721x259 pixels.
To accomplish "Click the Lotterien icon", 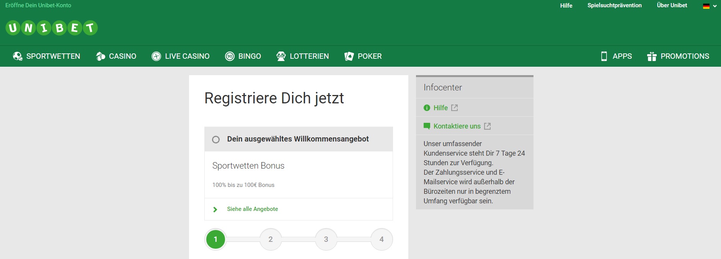I will [281, 56].
